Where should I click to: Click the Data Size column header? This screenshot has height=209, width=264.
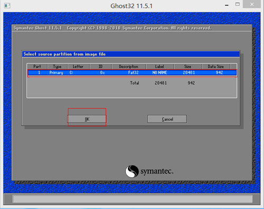(x=216, y=67)
